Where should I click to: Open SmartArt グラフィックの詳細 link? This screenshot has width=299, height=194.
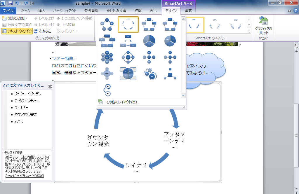25,176
